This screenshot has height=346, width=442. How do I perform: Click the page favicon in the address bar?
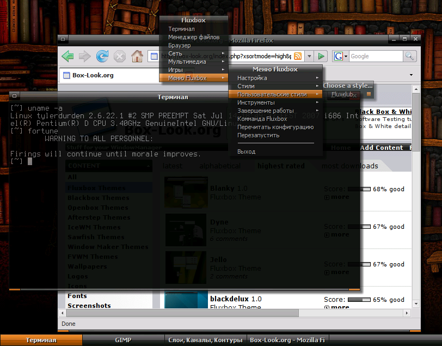pos(154,56)
